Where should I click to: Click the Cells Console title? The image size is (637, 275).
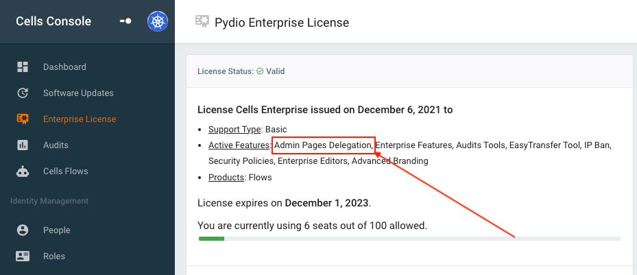[53, 21]
